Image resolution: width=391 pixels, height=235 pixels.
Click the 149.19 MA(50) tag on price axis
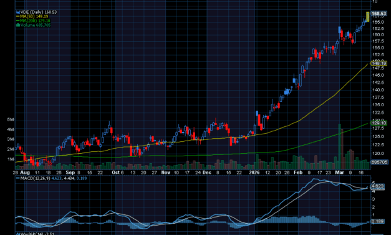click(x=379, y=63)
